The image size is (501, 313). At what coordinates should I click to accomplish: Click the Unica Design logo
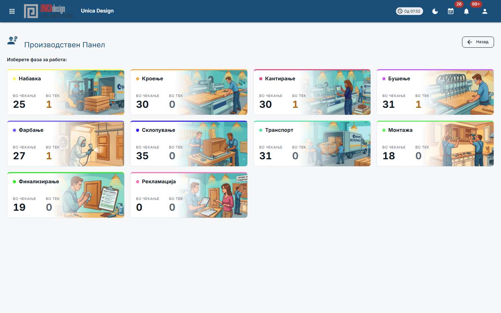coord(49,11)
